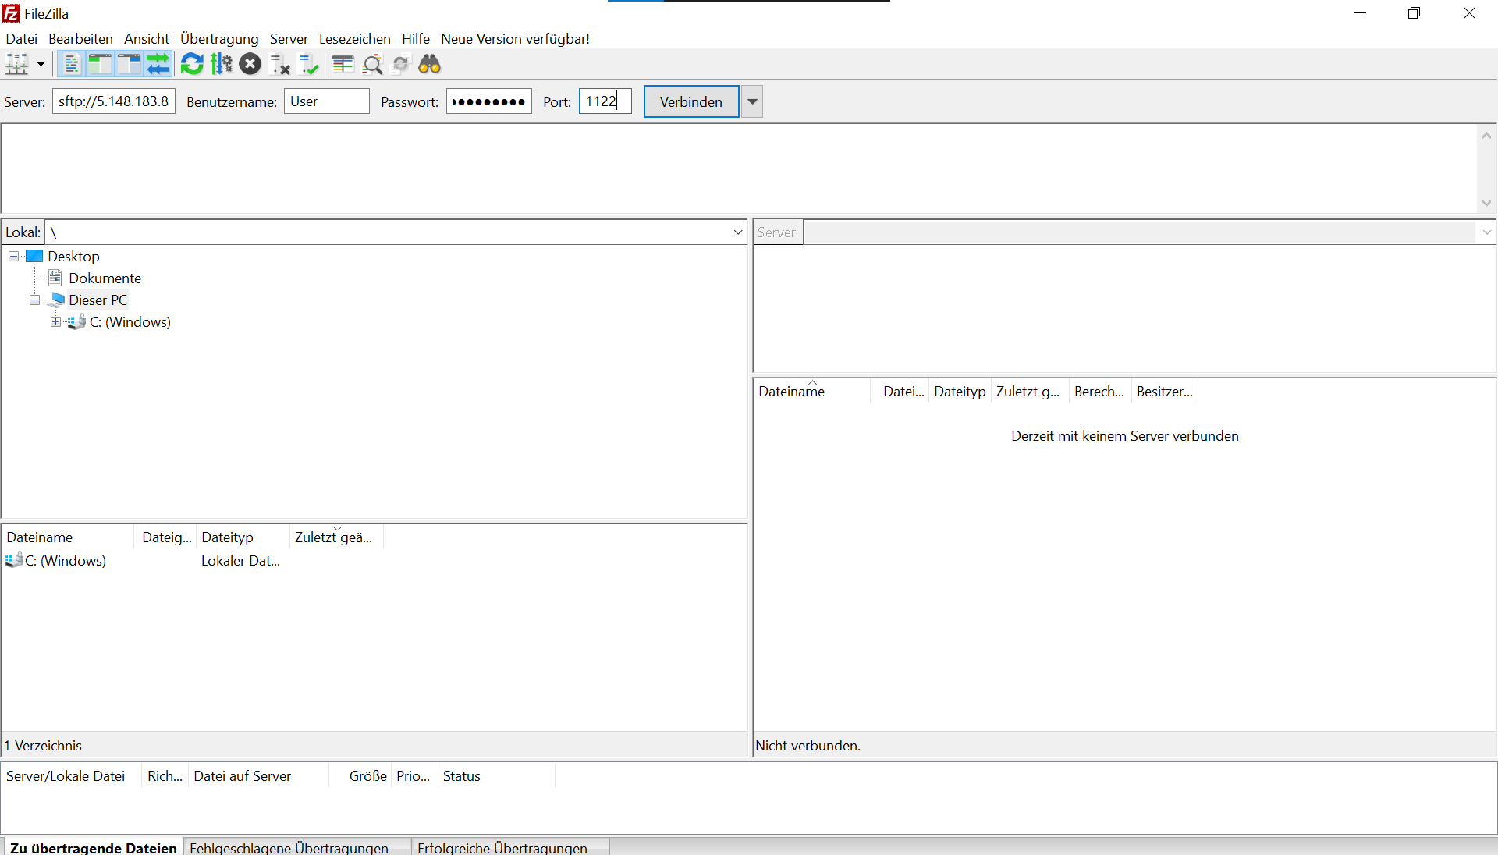
Task: Open the Übertragung menu
Action: pyautogui.click(x=219, y=39)
